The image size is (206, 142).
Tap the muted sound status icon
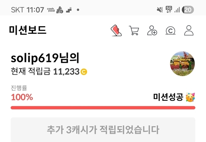click(x=160, y=10)
